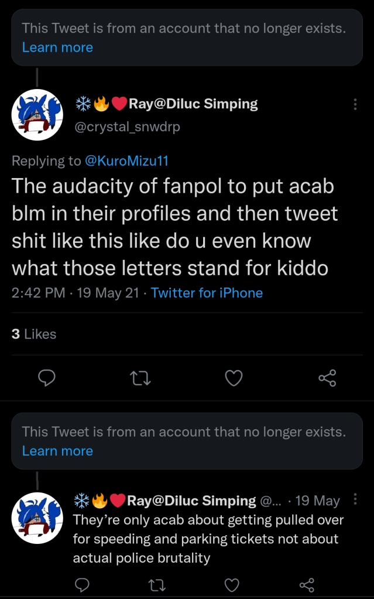This screenshot has height=599, width=374.
Task: Share the main tweet via share icon
Action: (x=327, y=379)
